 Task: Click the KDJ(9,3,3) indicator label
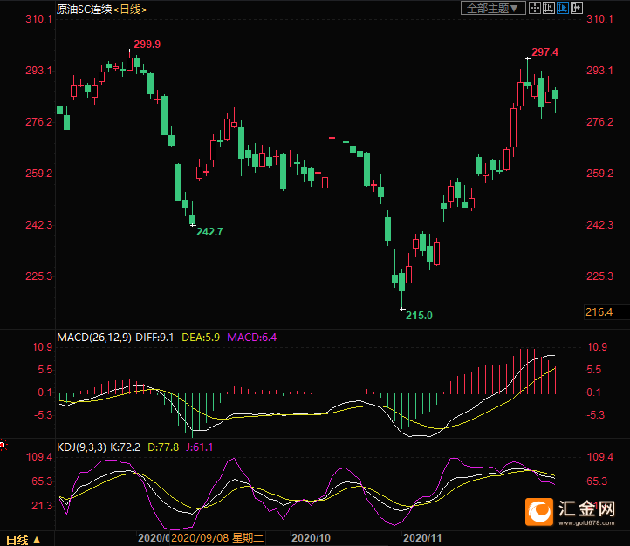(81, 447)
